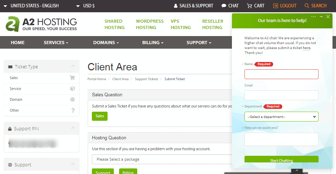Go to Client Area breadcrumb
Screen dimensions: 336x174
[x=120, y=79]
